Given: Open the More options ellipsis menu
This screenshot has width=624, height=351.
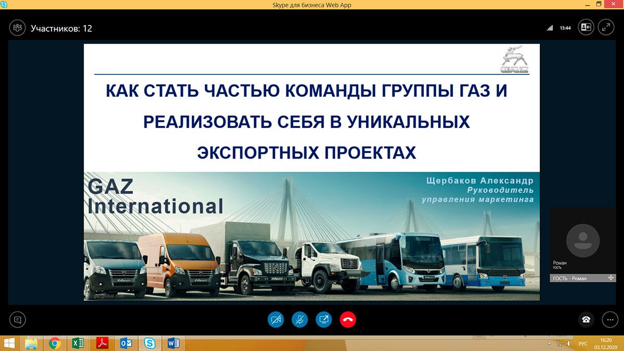Looking at the screenshot, I should pos(610,319).
